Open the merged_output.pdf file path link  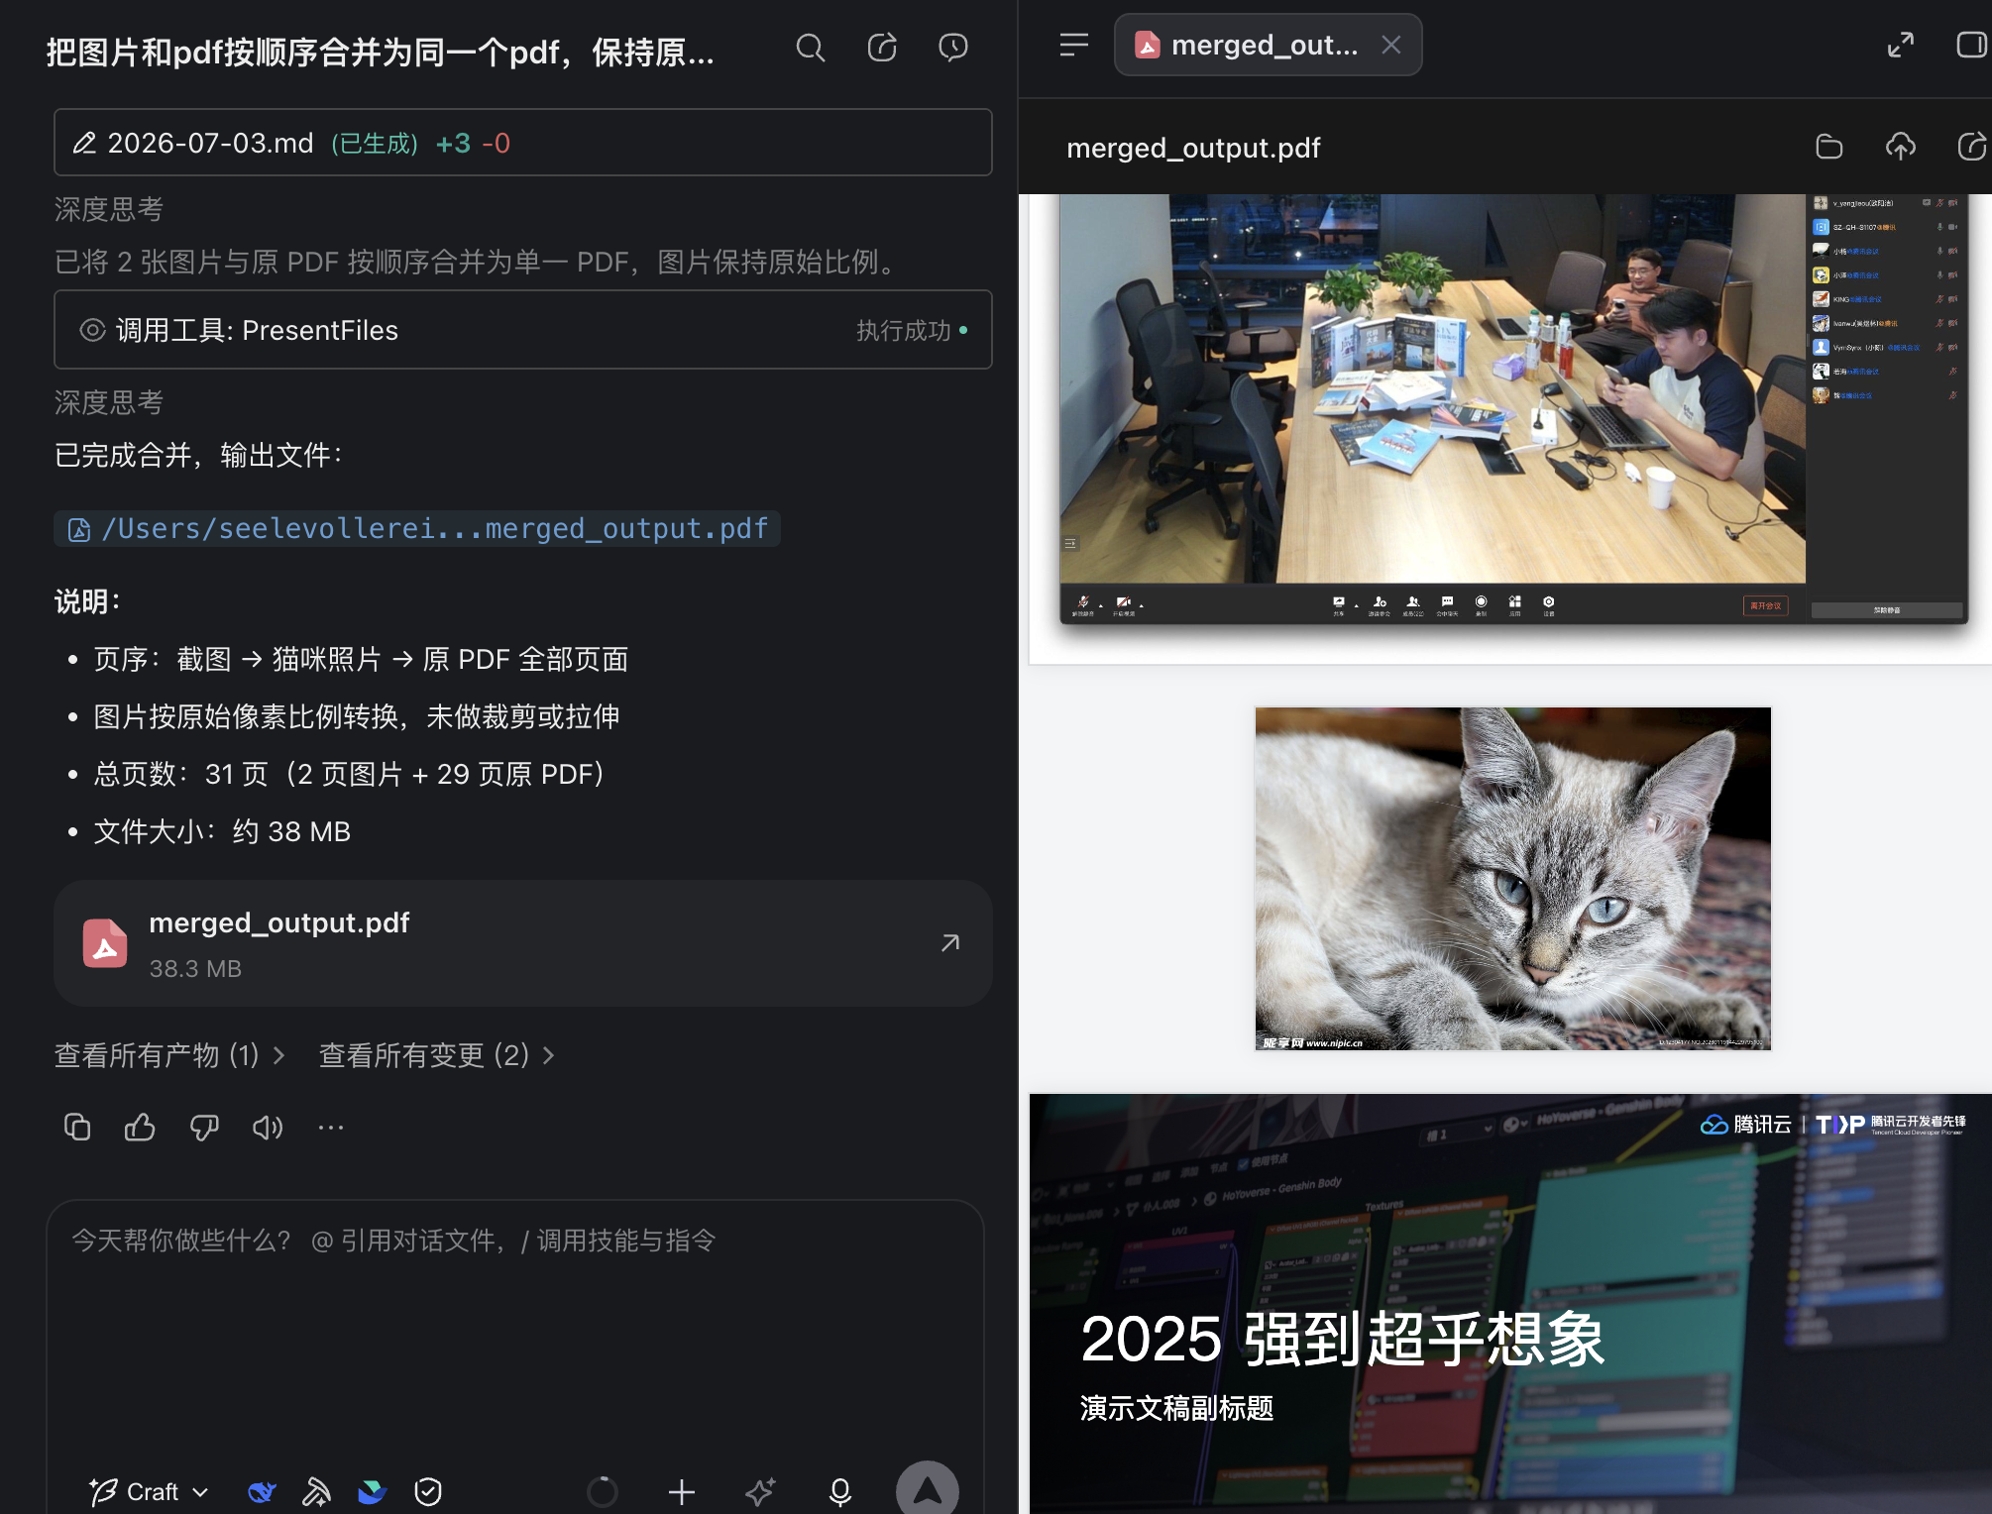(x=417, y=529)
